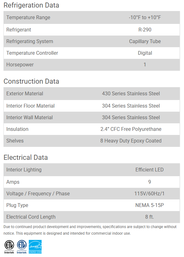
Task: Click the Interior Floor Material label
Action: point(30,106)
